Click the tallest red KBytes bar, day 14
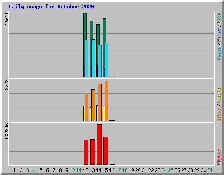Image resolution: width=224 pixels, height=175 pixels. [x=99, y=144]
